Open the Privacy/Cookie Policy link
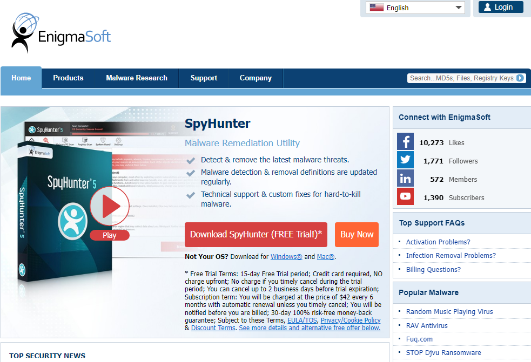This screenshot has width=531, height=362. [351, 320]
